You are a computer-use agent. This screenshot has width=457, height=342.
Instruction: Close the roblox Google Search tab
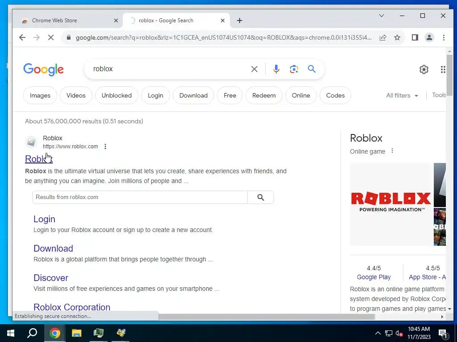click(x=223, y=20)
